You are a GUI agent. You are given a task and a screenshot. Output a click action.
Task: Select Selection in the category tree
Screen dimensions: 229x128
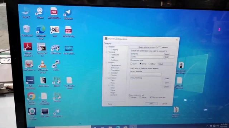pyautogui.click(x=114, y=73)
